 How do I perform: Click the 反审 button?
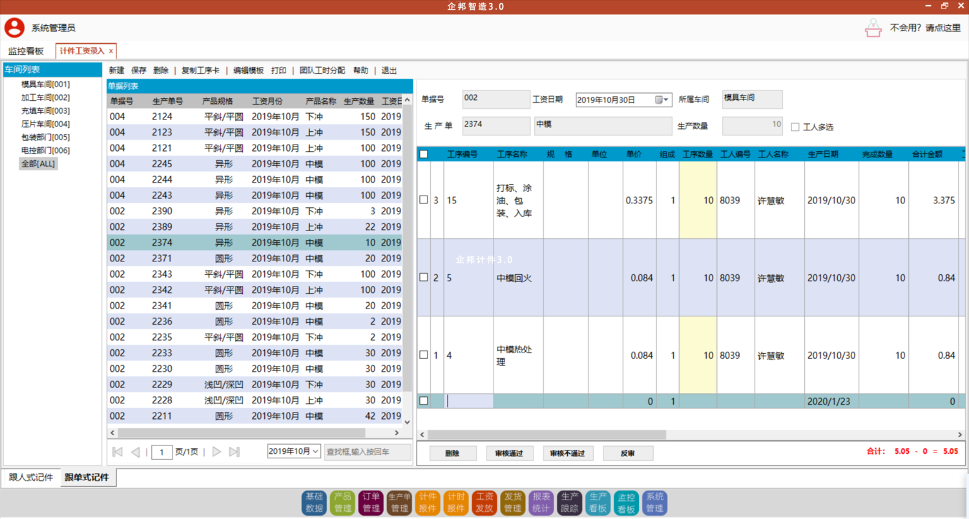click(x=628, y=453)
